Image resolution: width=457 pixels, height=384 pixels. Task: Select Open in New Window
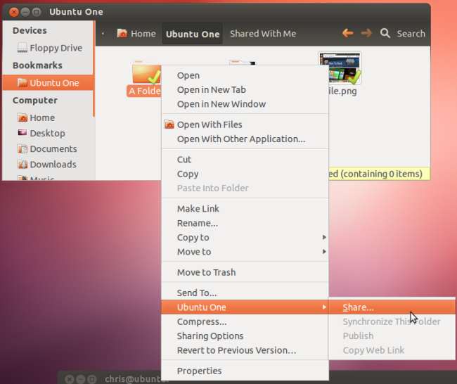point(245,104)
